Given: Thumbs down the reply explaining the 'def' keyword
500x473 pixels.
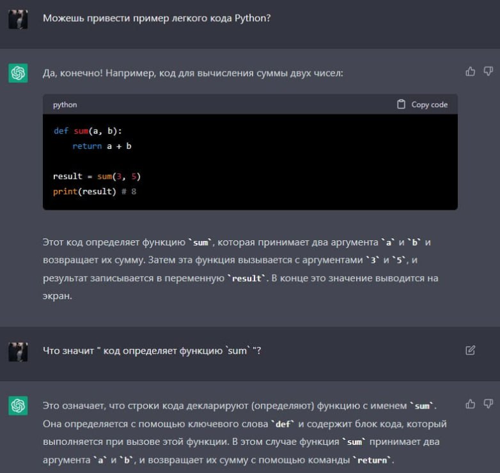Looking at the screenshot, I should [x=488, y=404].
